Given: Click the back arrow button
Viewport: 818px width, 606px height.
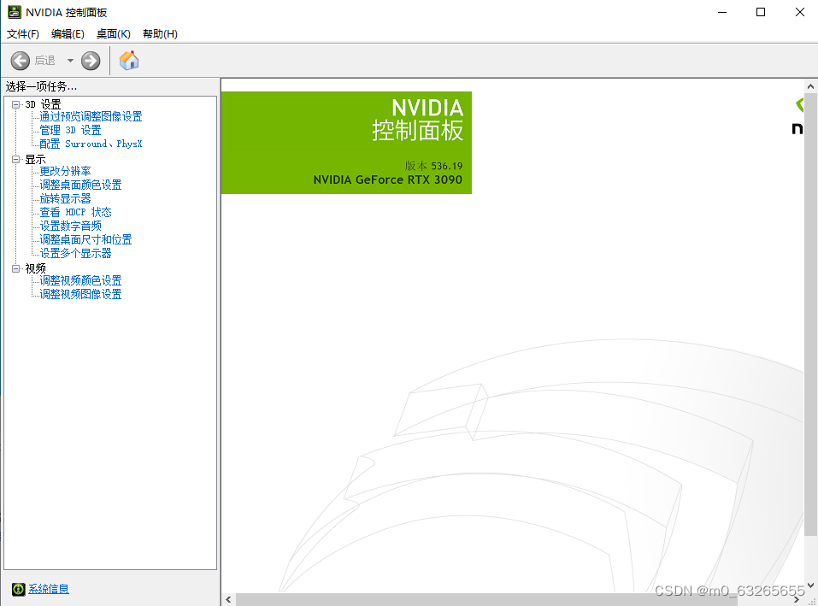Looking at the screenshot, I should (21, 61).
